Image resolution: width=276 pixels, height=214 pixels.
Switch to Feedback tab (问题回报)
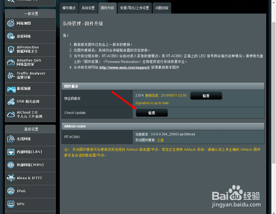click(x=162, y=8)
